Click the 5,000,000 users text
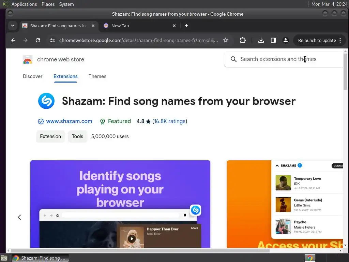The image size is (349, 262). point(110,136)
